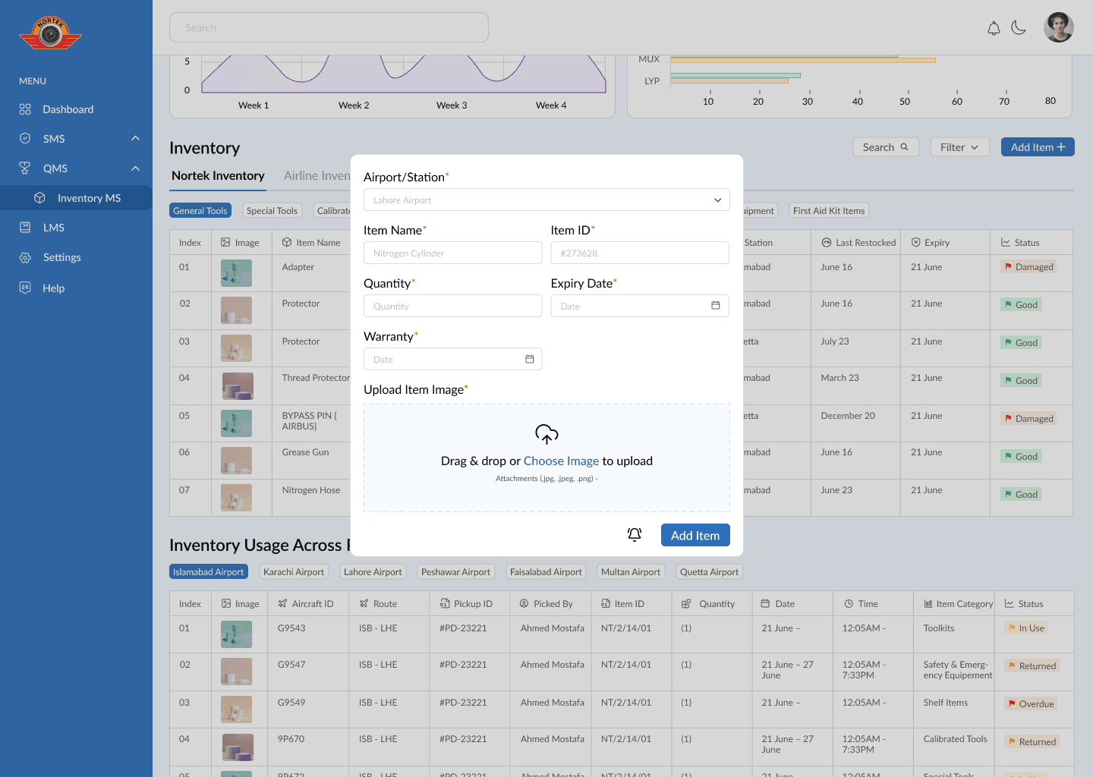Click the Choose Image link

[561, 461]
